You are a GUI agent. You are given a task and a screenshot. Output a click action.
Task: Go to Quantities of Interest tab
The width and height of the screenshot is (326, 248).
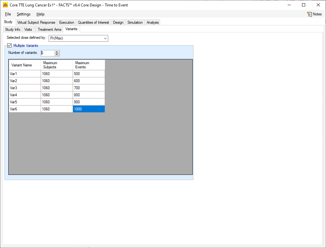pos(94,22)
